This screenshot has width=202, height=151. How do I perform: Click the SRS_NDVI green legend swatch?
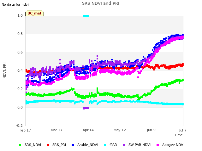click(20, 145)
